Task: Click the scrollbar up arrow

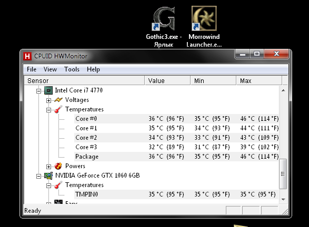Action: [x=283, y=90]
